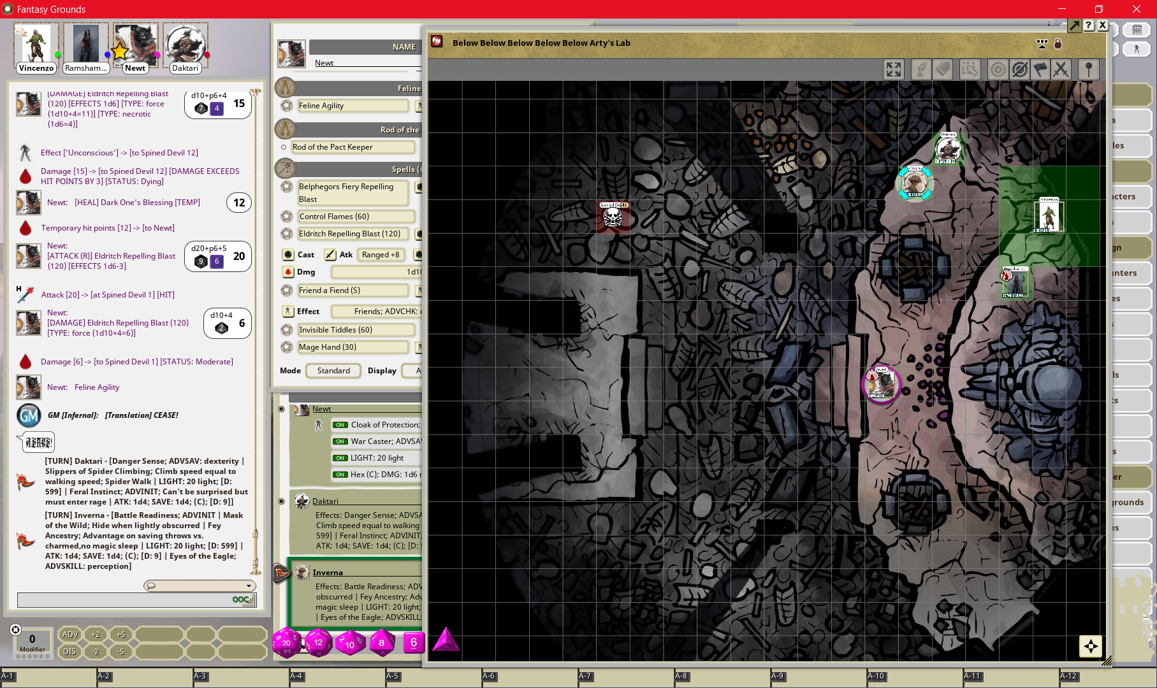This screenshot has height=688, width=1157.
Task: Select the quill drawing tool in map toolbar
Action: point(921,69)
